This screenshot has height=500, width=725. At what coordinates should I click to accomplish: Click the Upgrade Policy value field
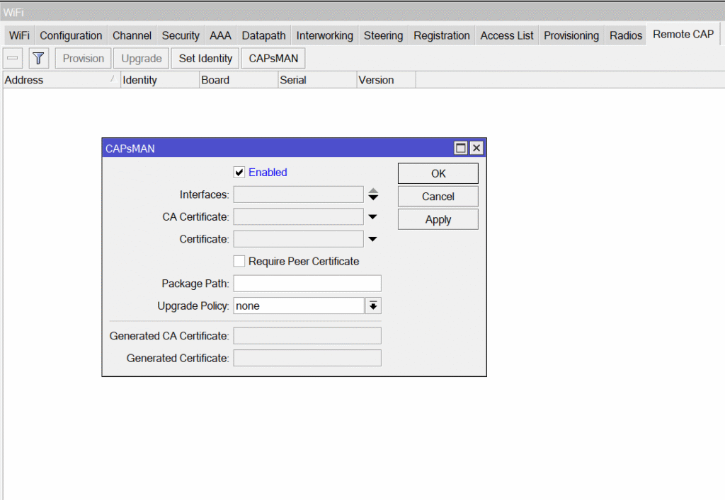coord(299,306)
